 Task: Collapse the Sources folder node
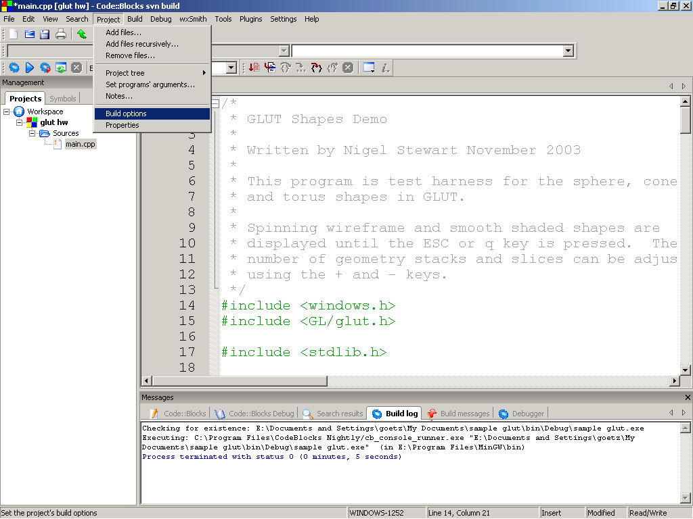tap(32, 133)
